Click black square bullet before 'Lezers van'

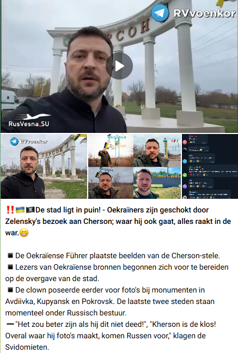pos(10,267)
